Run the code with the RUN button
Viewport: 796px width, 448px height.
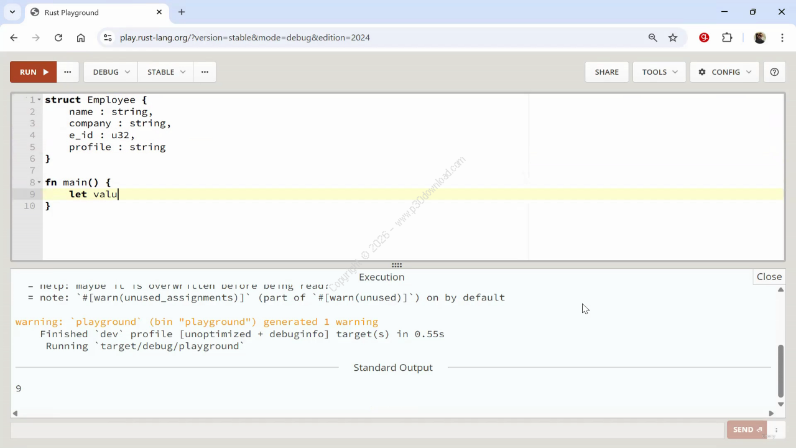33,72
